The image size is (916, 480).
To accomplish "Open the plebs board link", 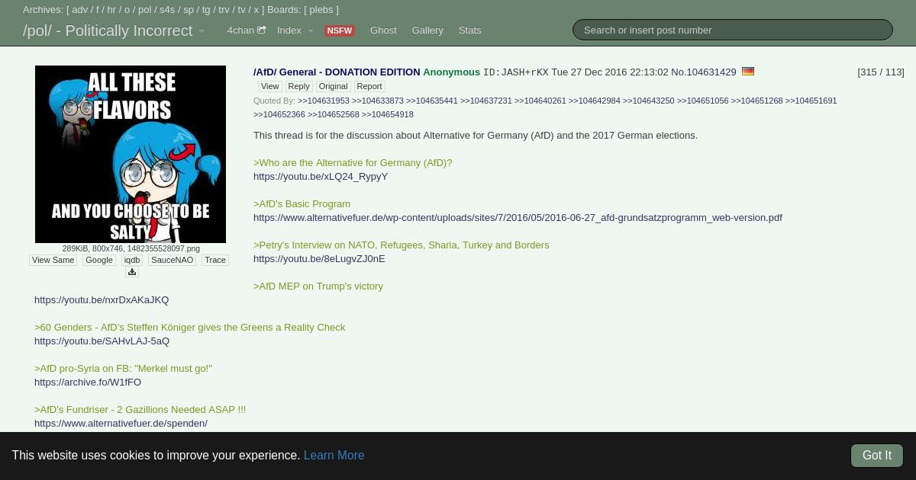I will point(321,10).
